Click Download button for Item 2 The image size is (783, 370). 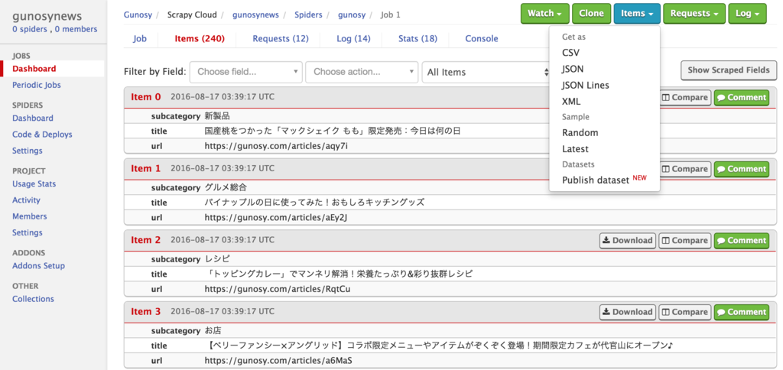[628, 240]
